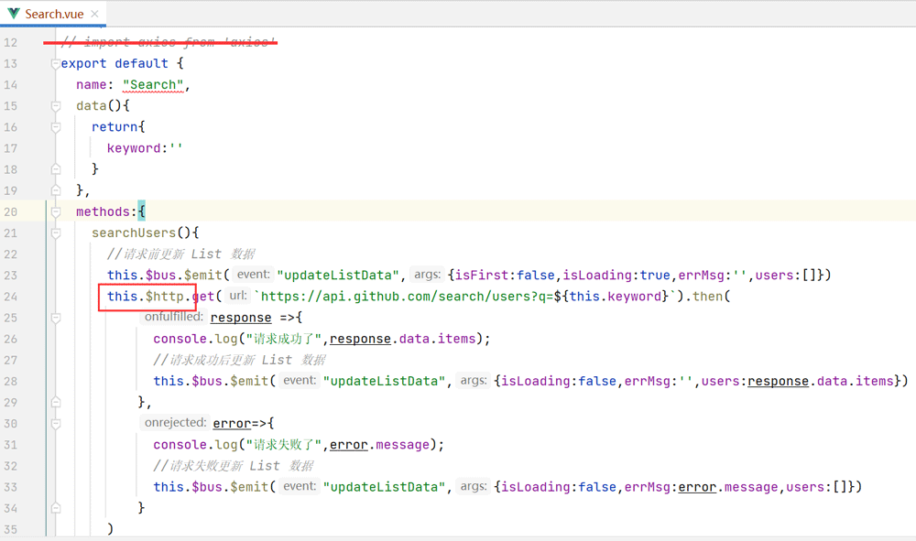The image size is (916, 541).
Task: Place the cursor on "data" at line 15
Action: tap(91, 105)
